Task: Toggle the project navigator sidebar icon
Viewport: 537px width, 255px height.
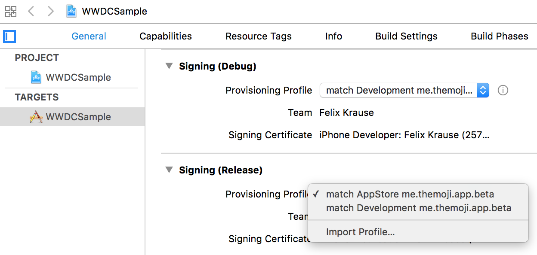Action: coord(9,36)
